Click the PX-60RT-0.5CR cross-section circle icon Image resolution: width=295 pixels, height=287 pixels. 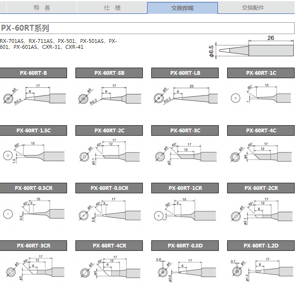click(8, 214)
